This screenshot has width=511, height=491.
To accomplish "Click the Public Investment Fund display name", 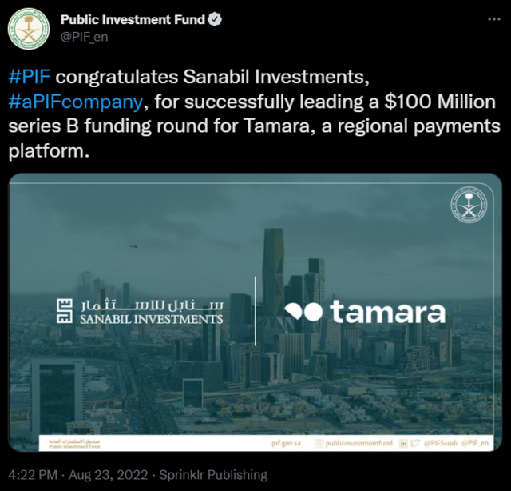I will tap(133, 20).
